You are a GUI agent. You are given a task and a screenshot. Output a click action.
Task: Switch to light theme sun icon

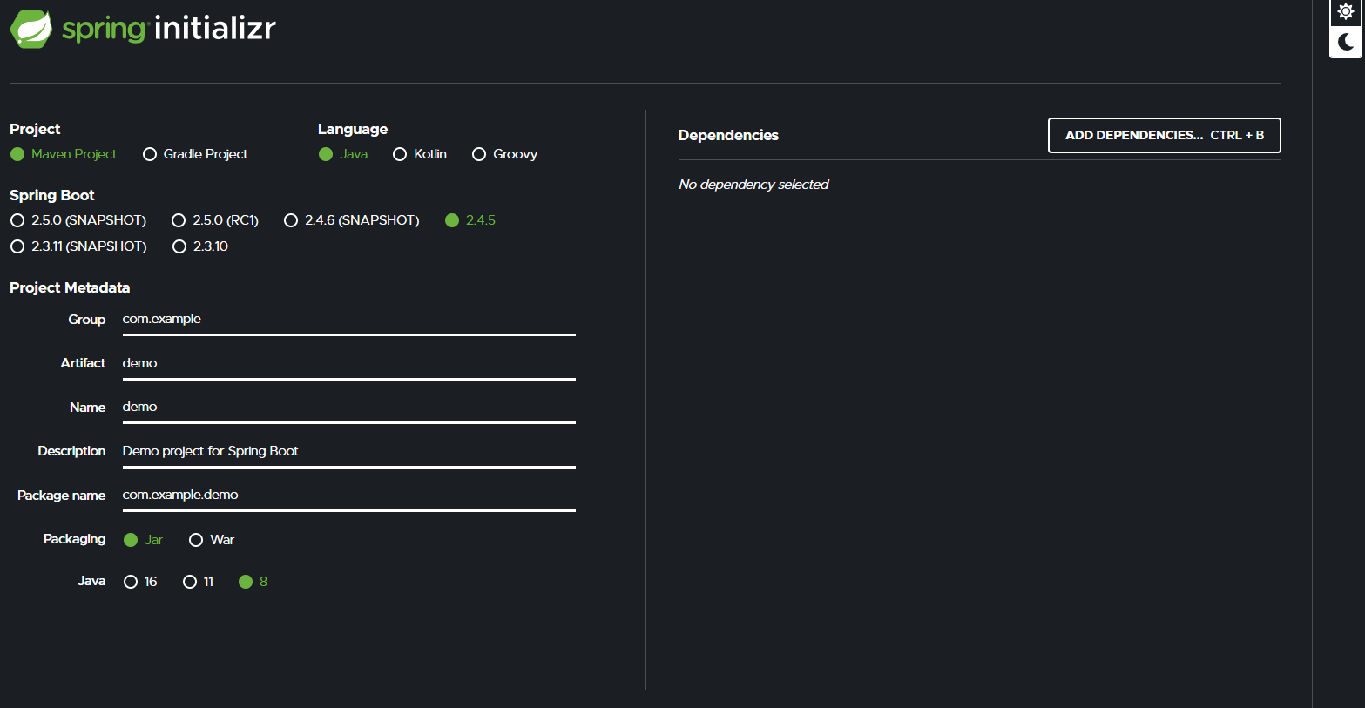[x=1346, y=12]
